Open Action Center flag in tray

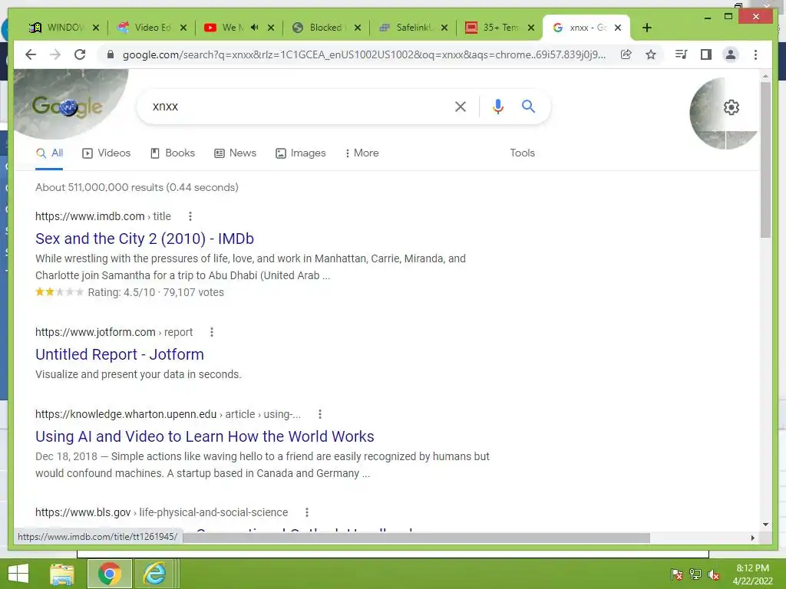[x=677, y=574]
